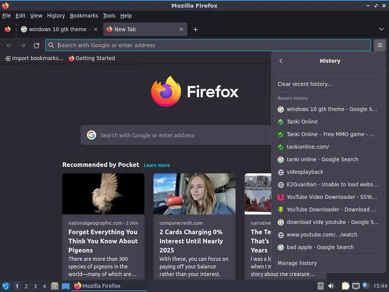Click the Firefox View pinned icon
Image resolution: width=389 pixels, height=292 pixels.
tap(8, 29)
